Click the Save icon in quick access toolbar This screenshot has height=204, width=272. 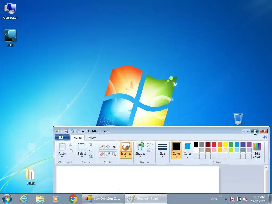click(66, 131)
